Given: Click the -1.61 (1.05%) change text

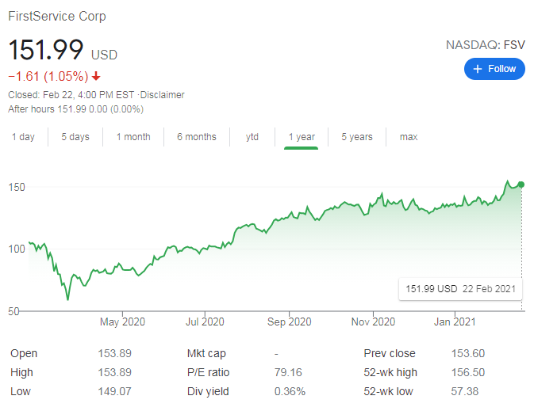Looking at the screenshot, I should point(48,76).
